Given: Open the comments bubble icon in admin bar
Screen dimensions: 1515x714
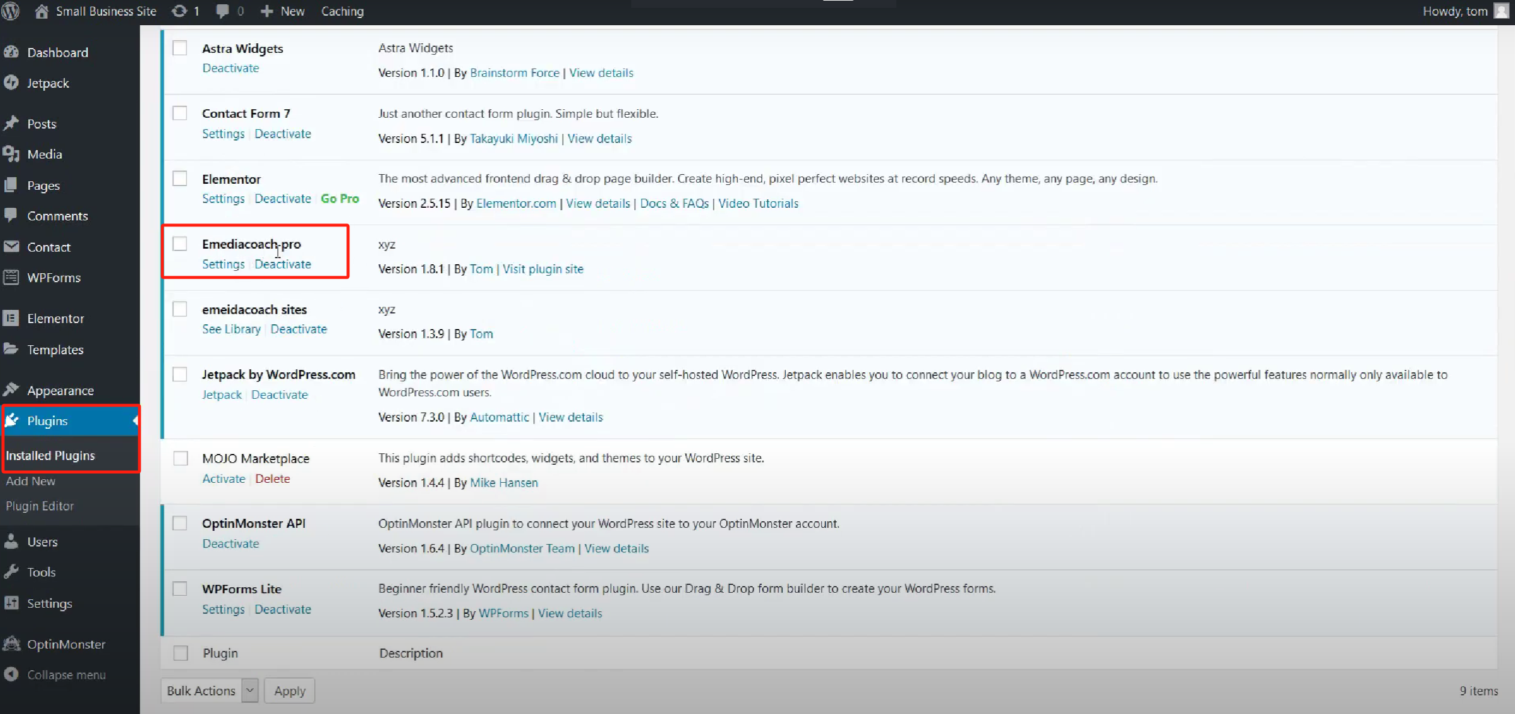Looking at the screenshot, I should (222, 11).
